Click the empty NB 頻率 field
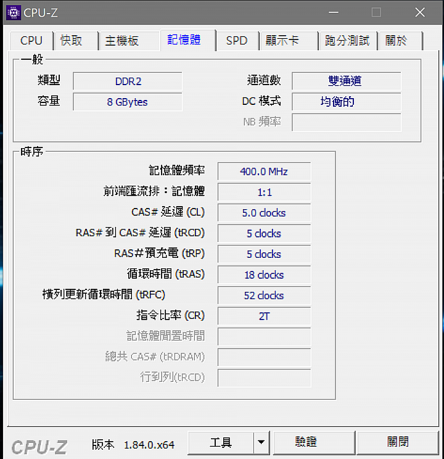 (x=347, y=122)
